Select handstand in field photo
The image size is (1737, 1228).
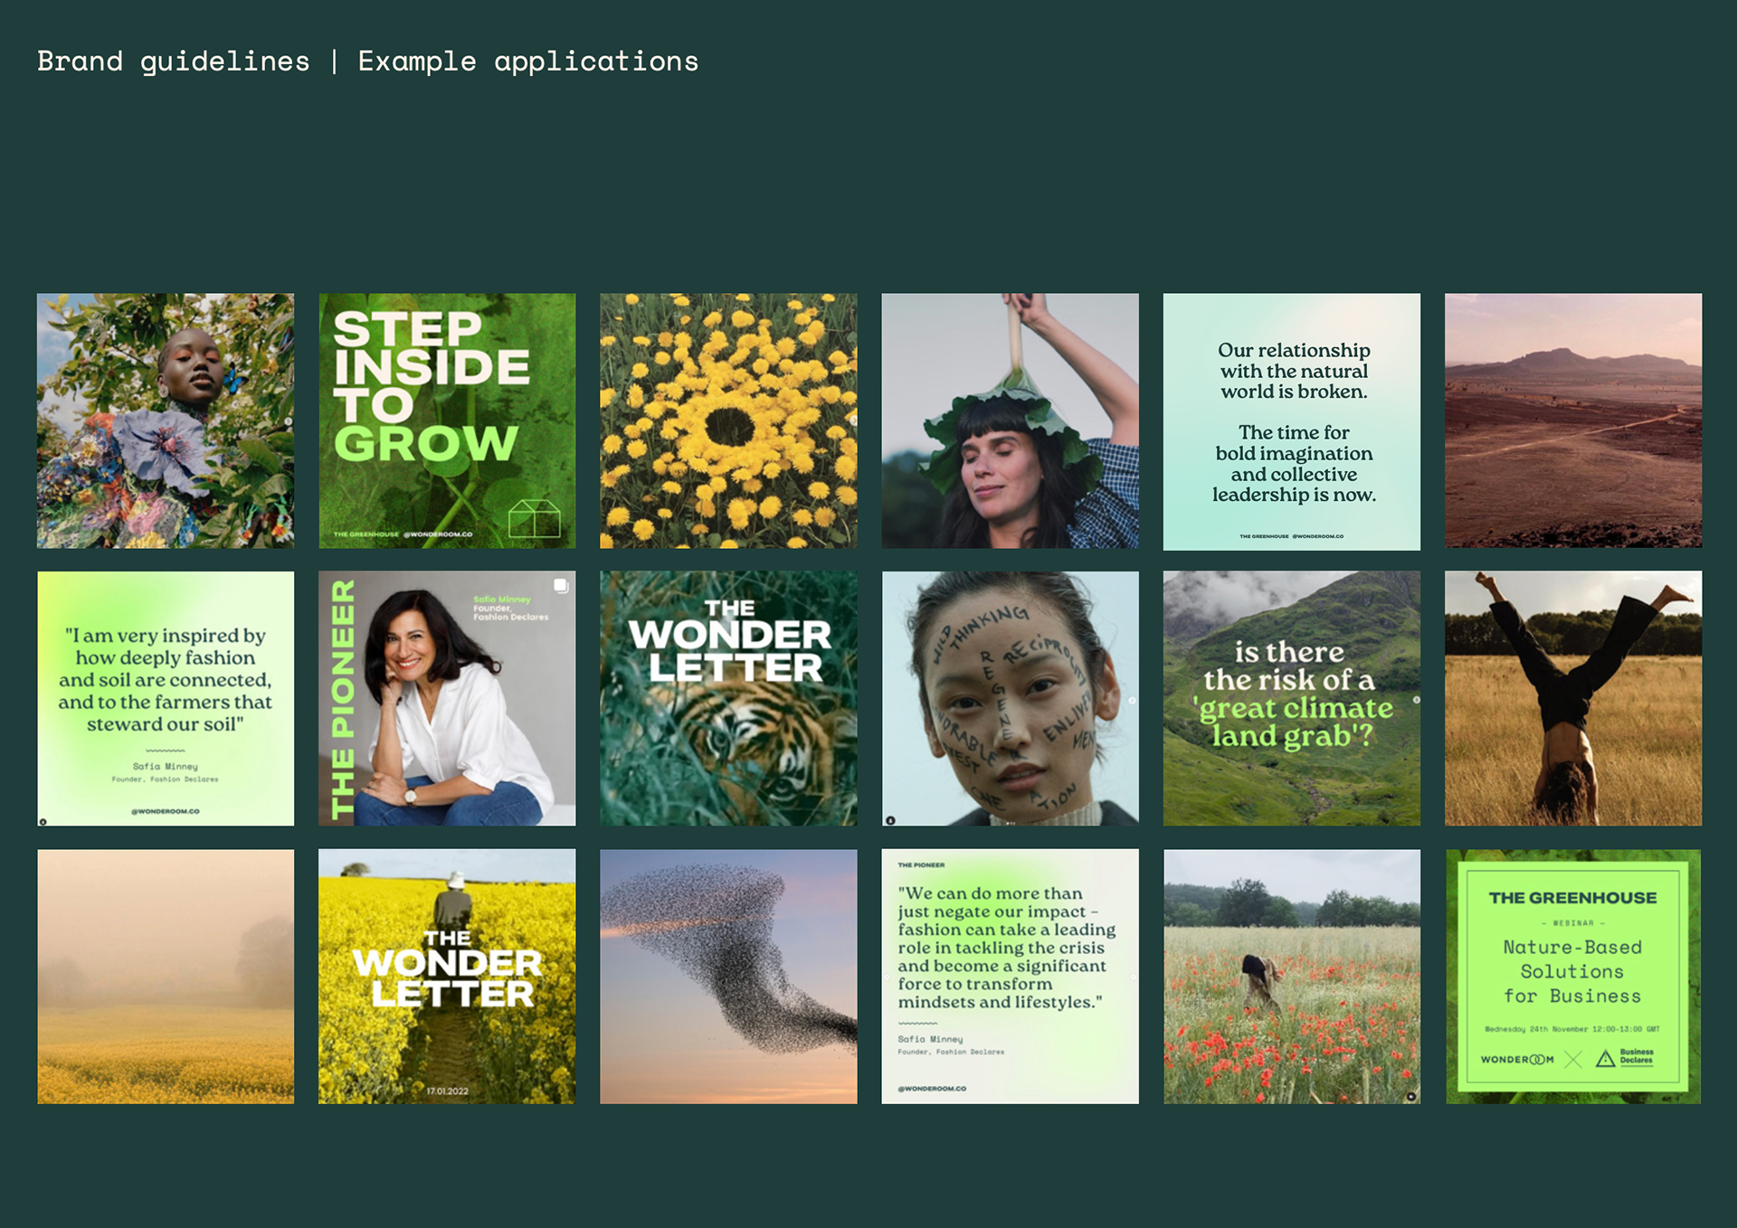[x=1572, y=697]
